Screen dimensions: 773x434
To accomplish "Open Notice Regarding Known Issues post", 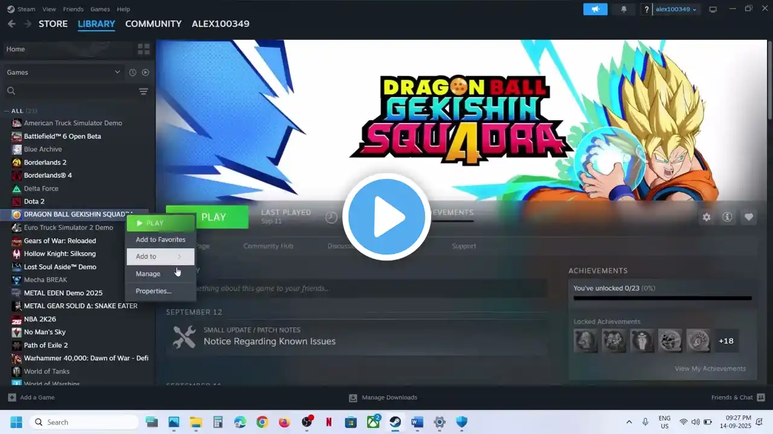I will coord(269,342).
